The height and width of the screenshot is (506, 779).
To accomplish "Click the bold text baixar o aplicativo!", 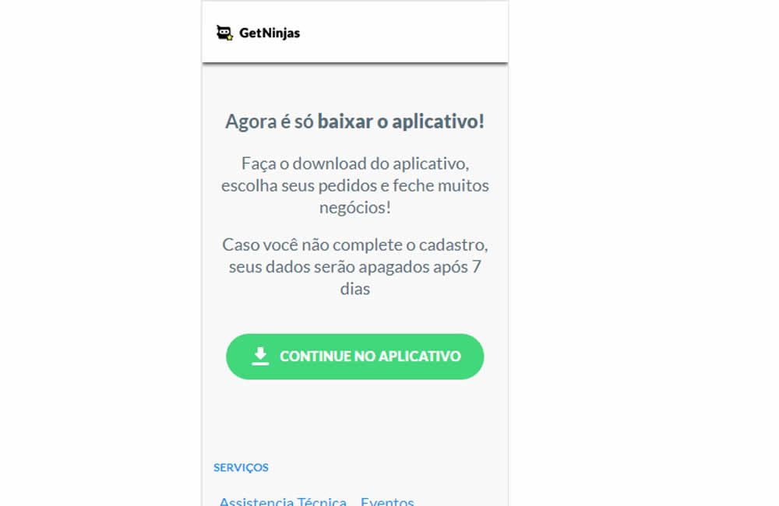I will pos(401,121).
